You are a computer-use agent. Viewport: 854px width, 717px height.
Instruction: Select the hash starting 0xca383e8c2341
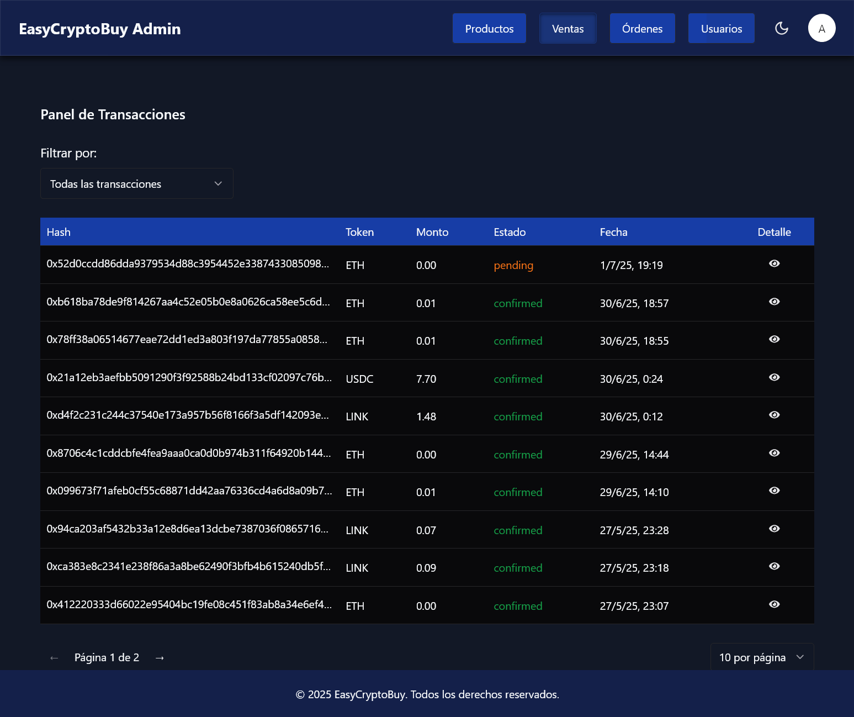coord(189,566)
